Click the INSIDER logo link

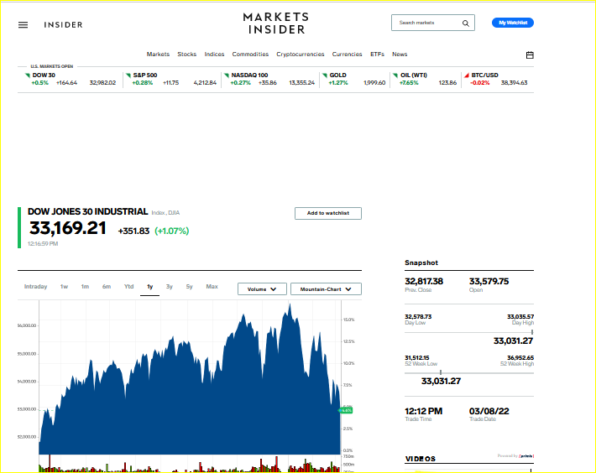pyautogui.click(x=63, y=24)
